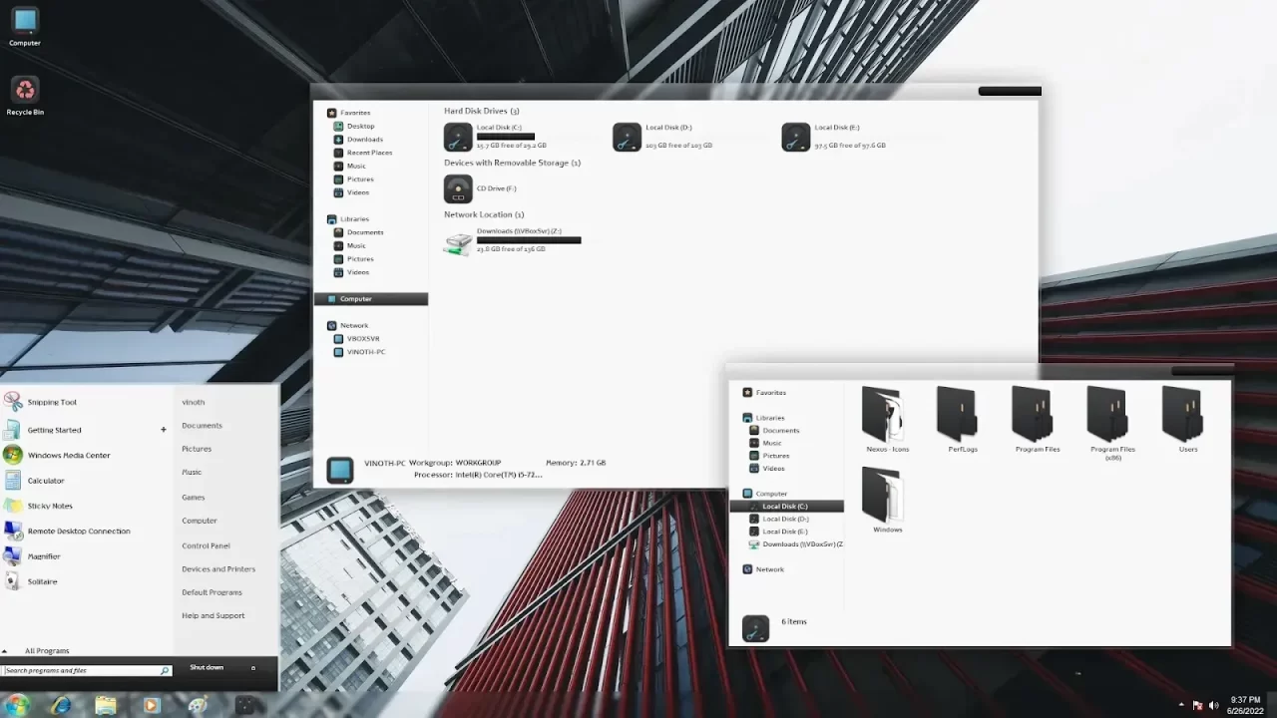Open Calculator from Start menu

tap(34, 481)
